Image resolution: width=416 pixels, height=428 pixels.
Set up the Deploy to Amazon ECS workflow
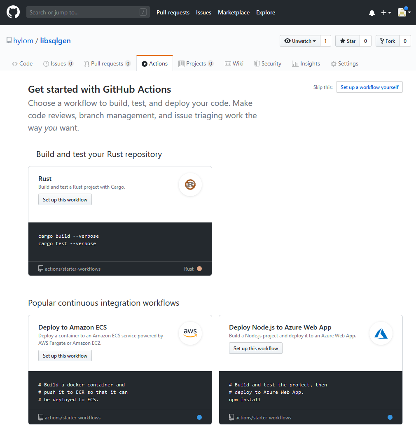[65, 355]
